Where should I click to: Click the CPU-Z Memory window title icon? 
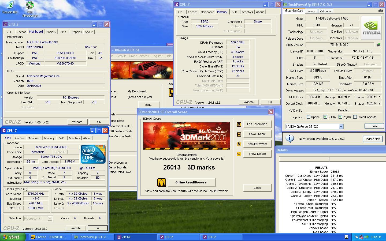[x=176, y=4]
